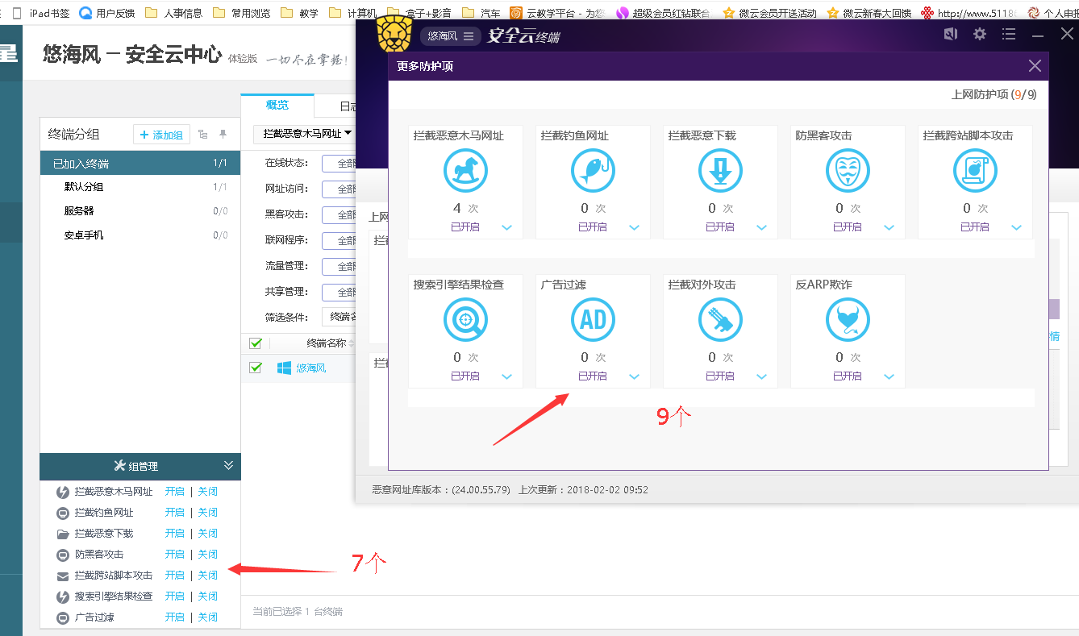Open the 用户反馈 bookmark

click(106, 13)
